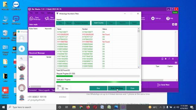Apply italic with the I formatting icon
Viewport: 196px width, 110px height.
coord(169,59)
